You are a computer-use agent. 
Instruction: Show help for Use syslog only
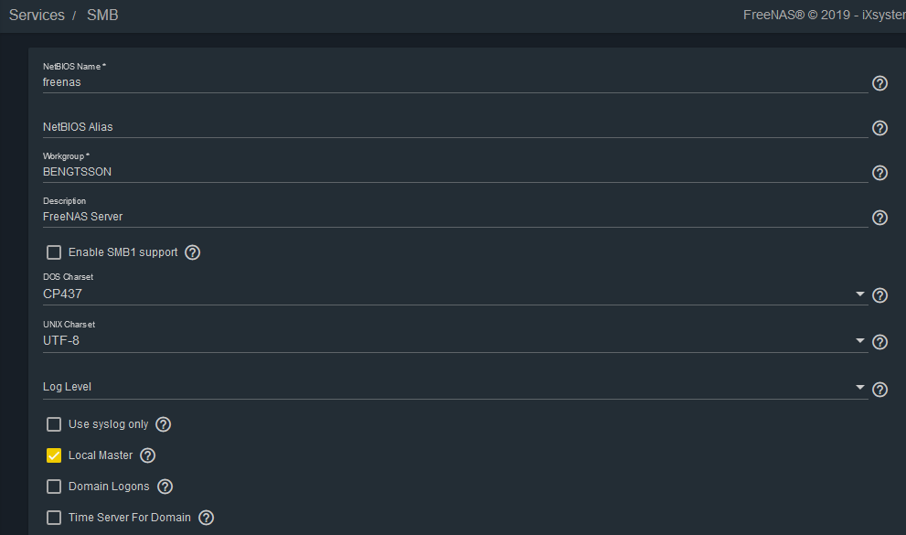tap(164, 424)
